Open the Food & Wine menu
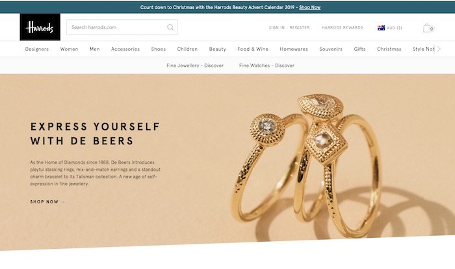Image resolution: width=455 pixels, height=269 pixels. [253, 49]
